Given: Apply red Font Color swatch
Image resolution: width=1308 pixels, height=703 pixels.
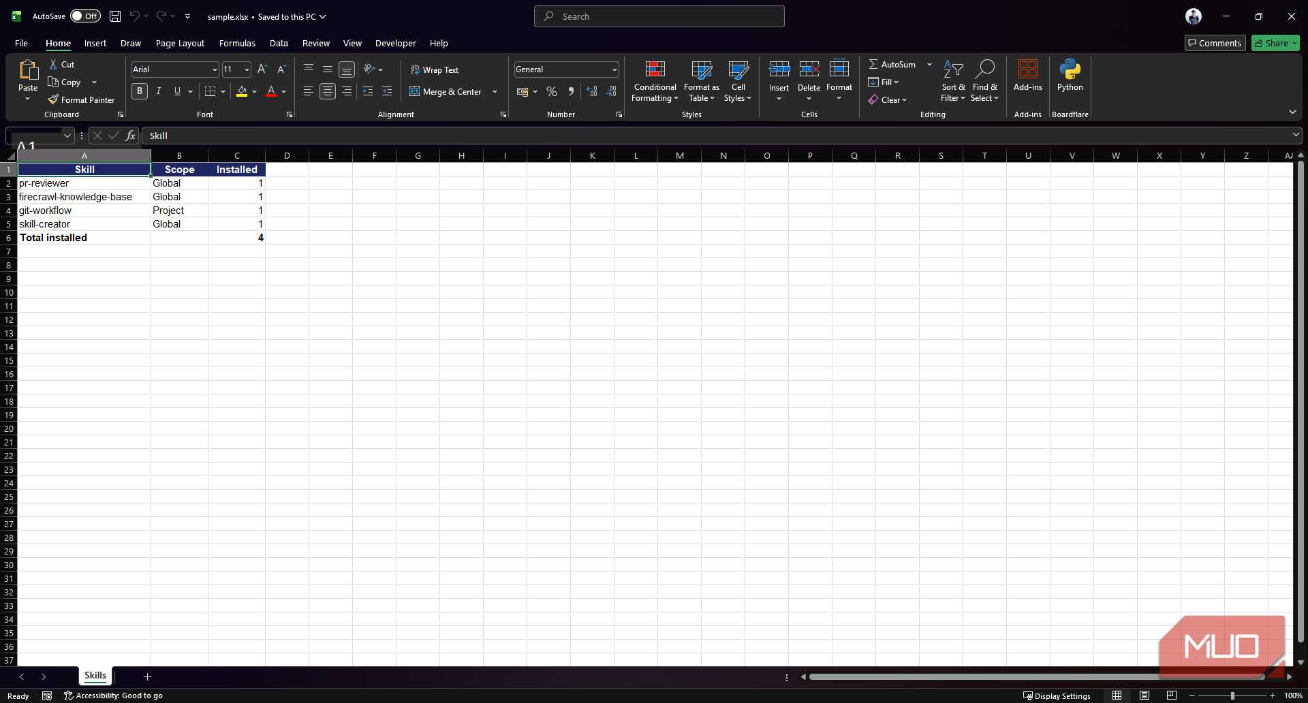Looking at the screenshot, I should pyautogui.click(x=271, y=91).
